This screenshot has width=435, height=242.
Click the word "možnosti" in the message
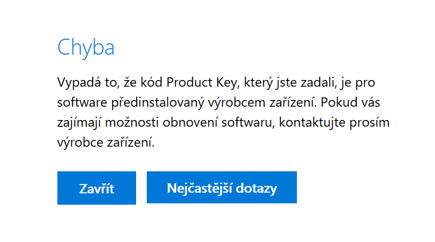point(132,123)
